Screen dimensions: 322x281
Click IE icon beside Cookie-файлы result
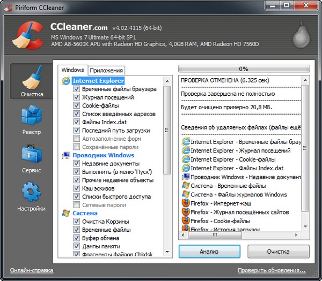tap(186, 160)
